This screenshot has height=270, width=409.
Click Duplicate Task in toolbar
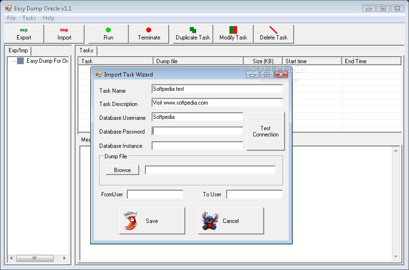tap(193, 34)
